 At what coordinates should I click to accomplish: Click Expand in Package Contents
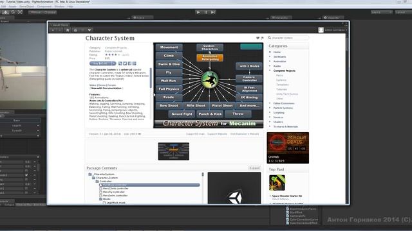(x=254, y=168)
